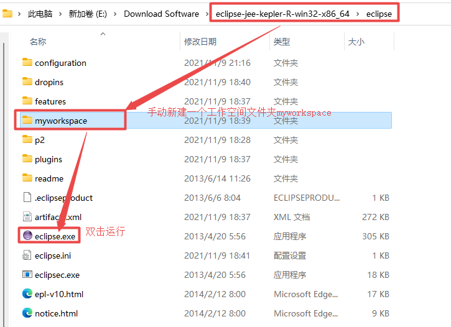This screenshot has height=327, width=451.
Task: Select the dropins file name
Action: 49,82
